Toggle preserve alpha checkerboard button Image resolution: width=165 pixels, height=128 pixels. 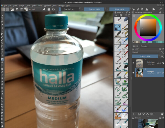click(x=49, y=9)
